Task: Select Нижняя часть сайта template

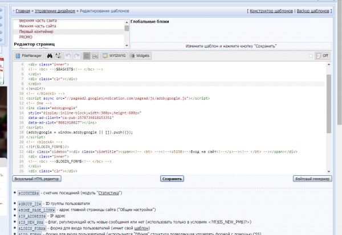Action: pyautogui.click(x=38, y=26)
